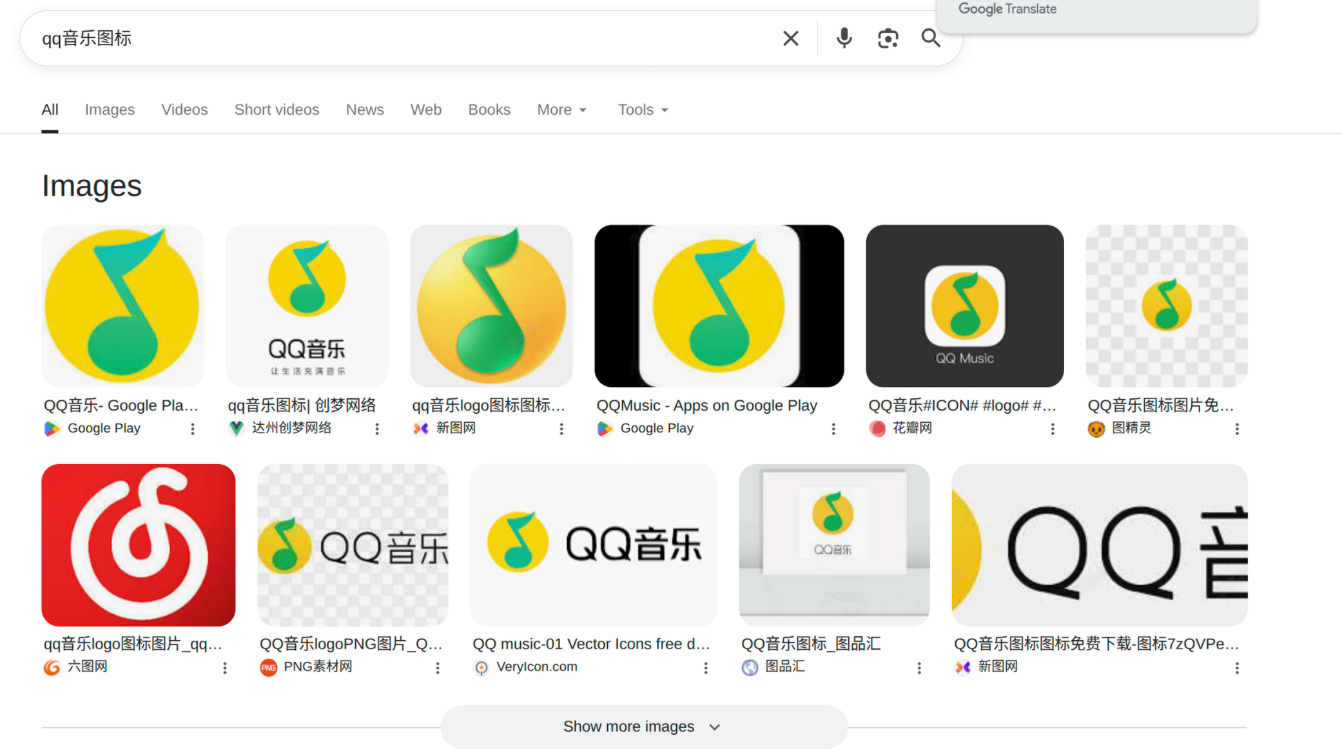
Task: Open more options for 图精灵 result
Action: point(1237,429)
